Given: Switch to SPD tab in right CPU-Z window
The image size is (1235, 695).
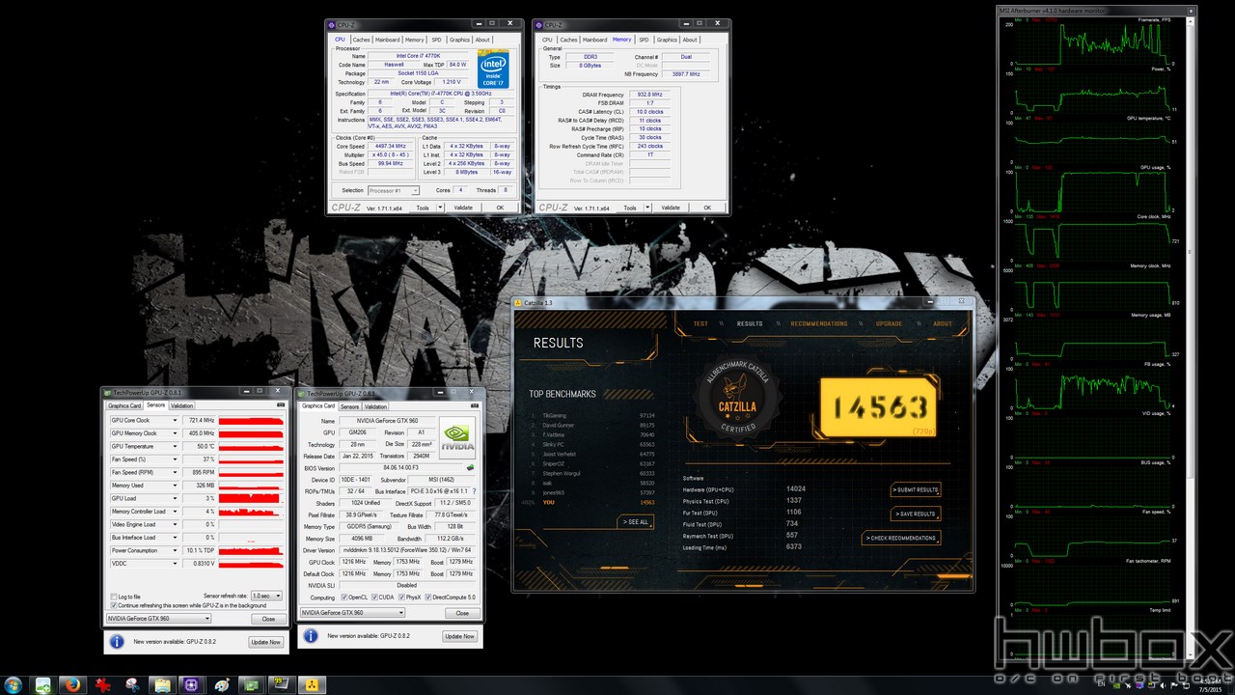Looking at the screenshot, I should coord(644,40).
